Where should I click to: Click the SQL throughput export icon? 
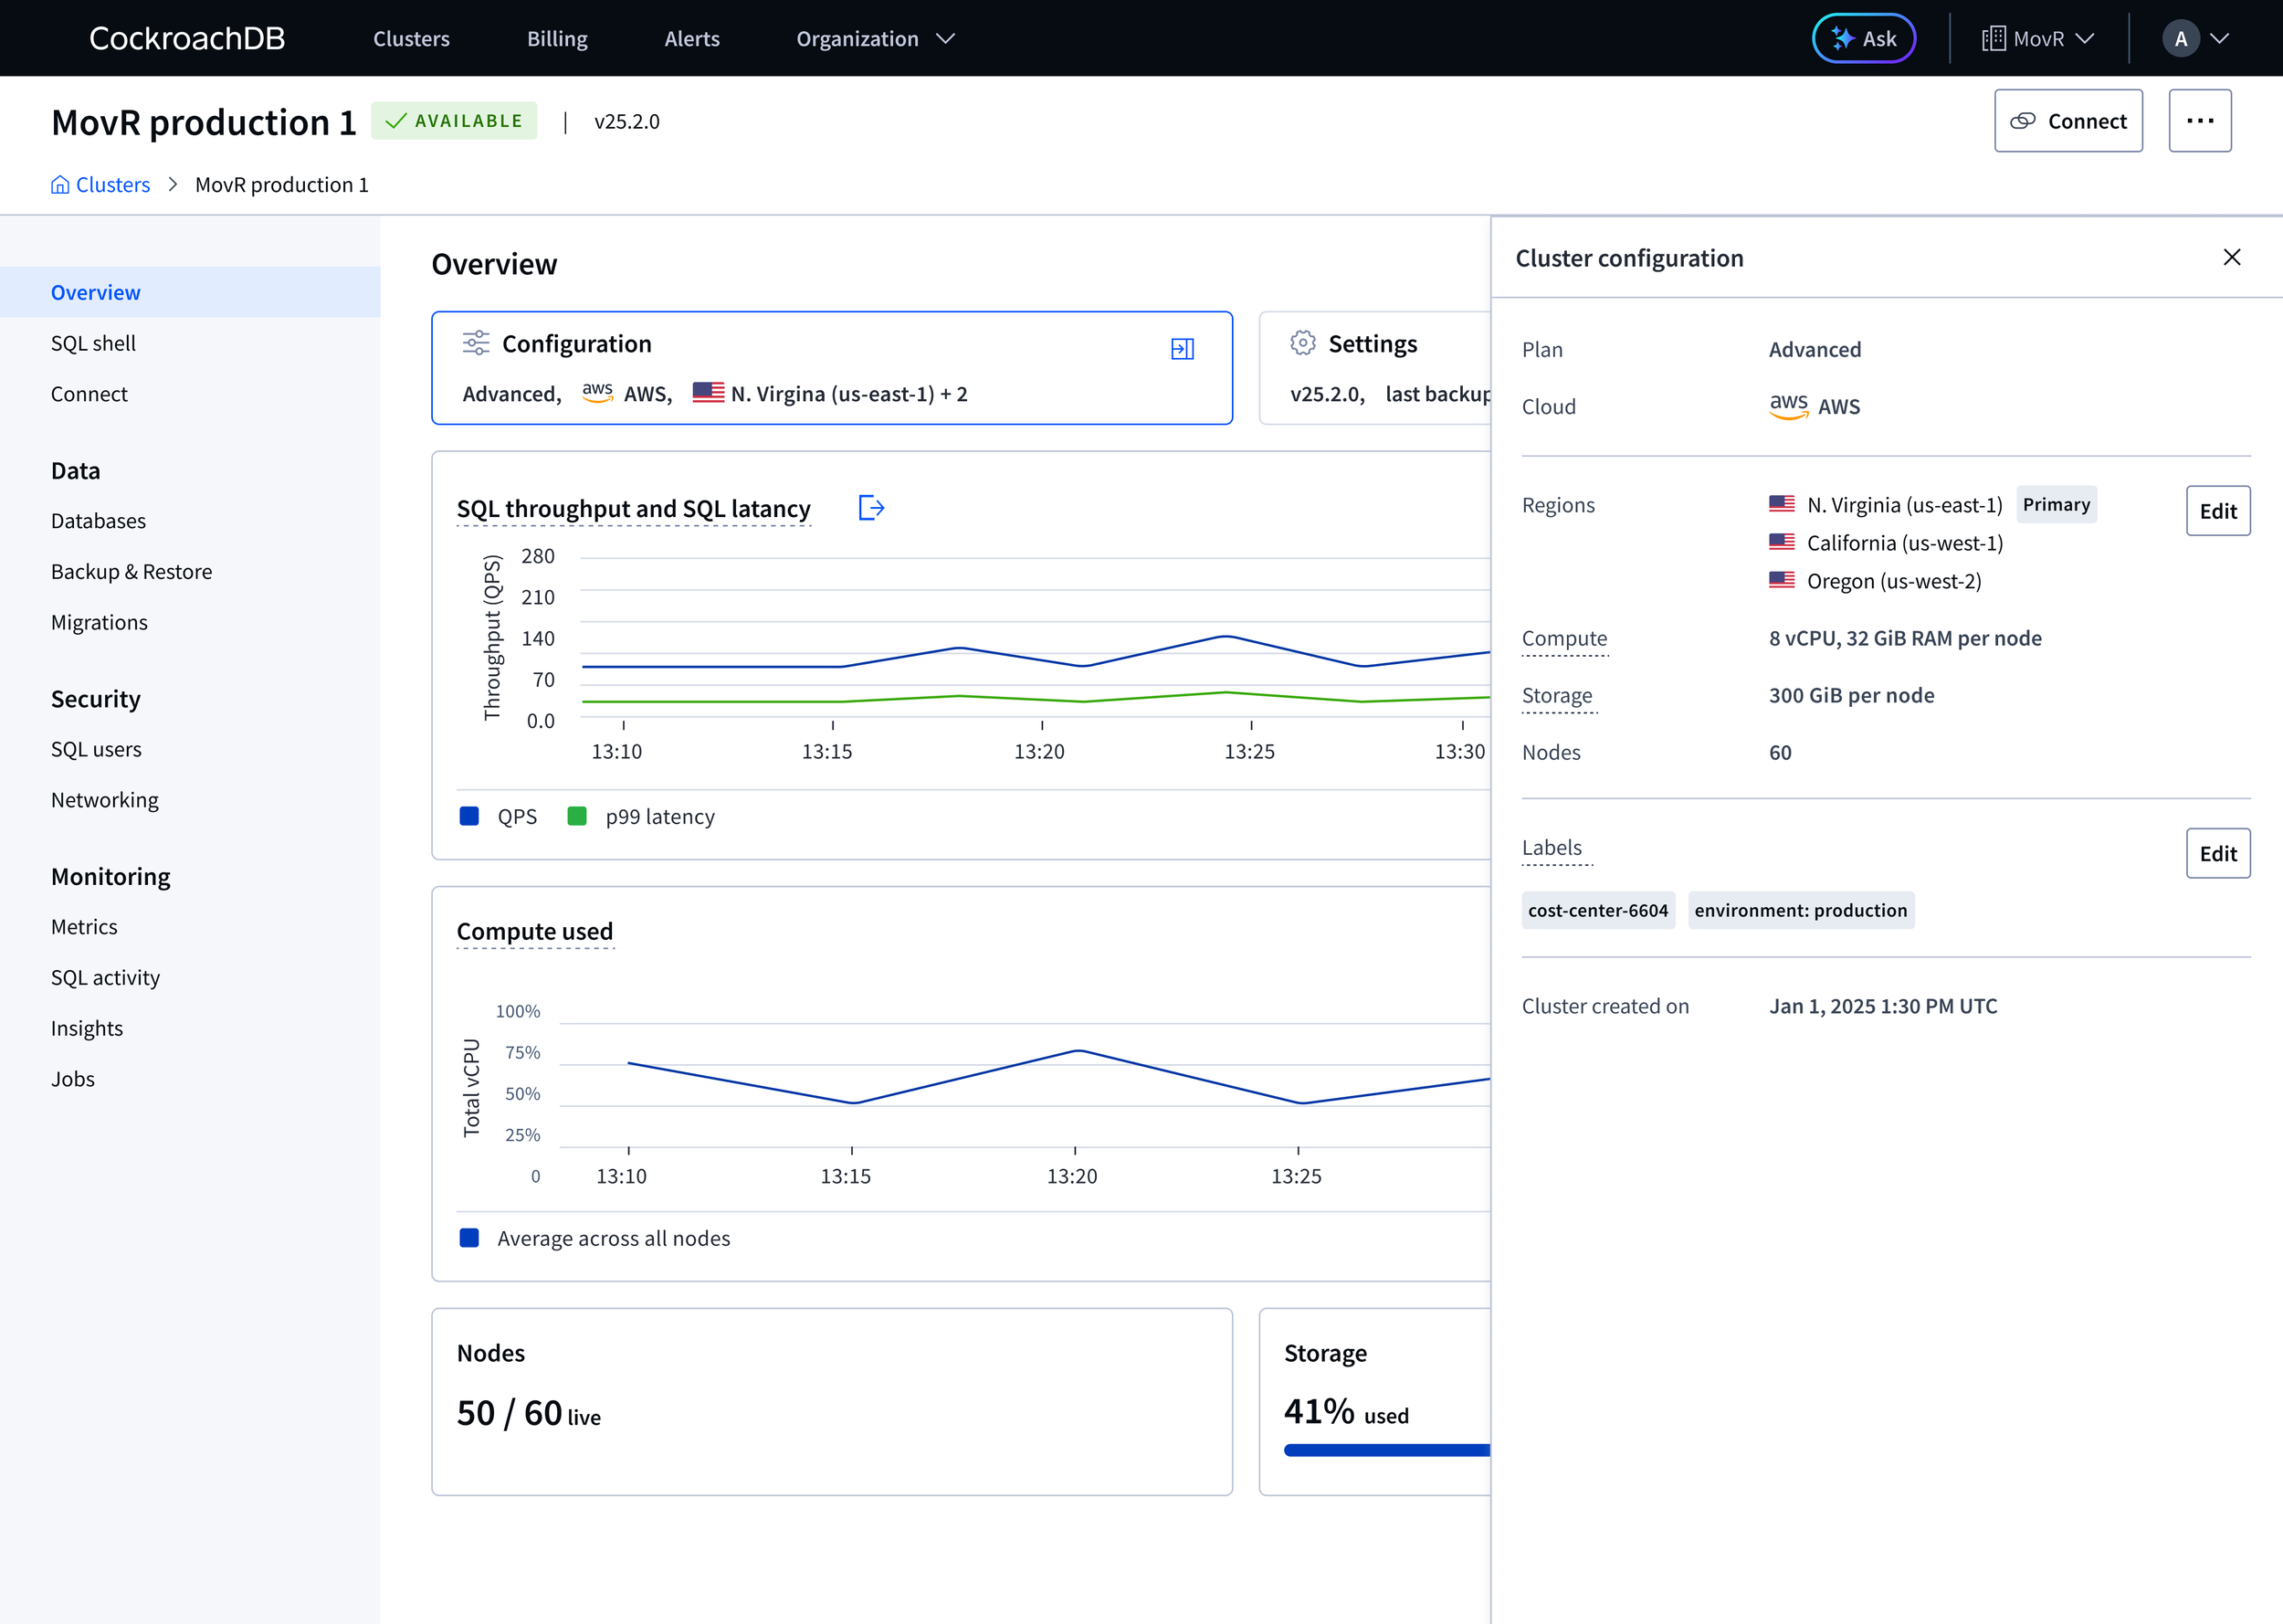point(871,508)
